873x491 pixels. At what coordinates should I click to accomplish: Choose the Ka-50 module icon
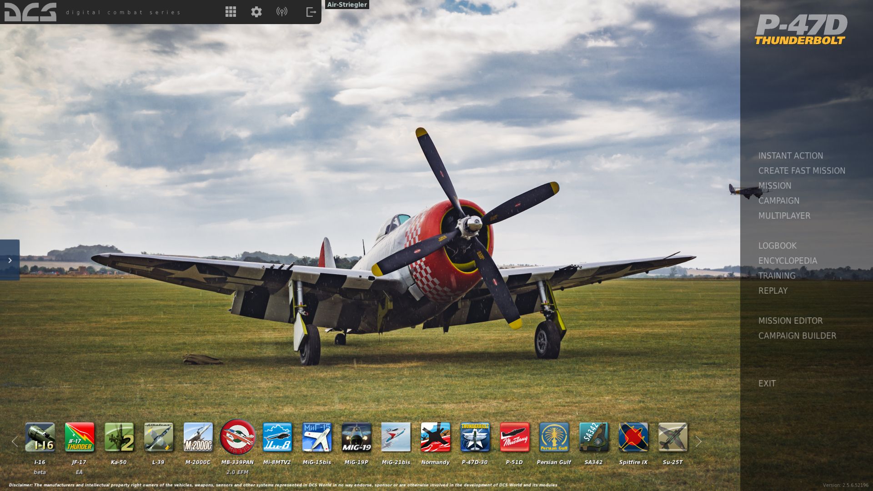pos(119,437)
